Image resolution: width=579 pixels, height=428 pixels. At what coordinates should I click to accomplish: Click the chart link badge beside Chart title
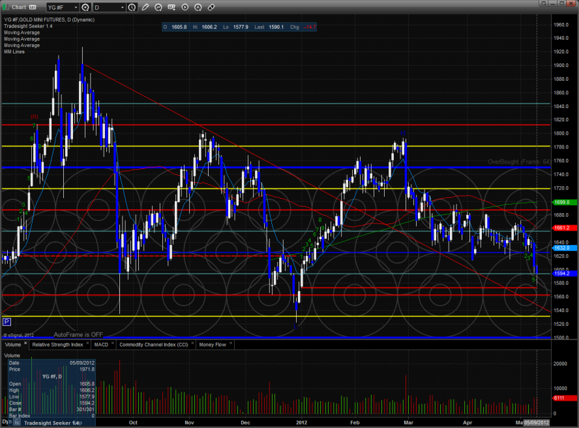click(33, 7)
